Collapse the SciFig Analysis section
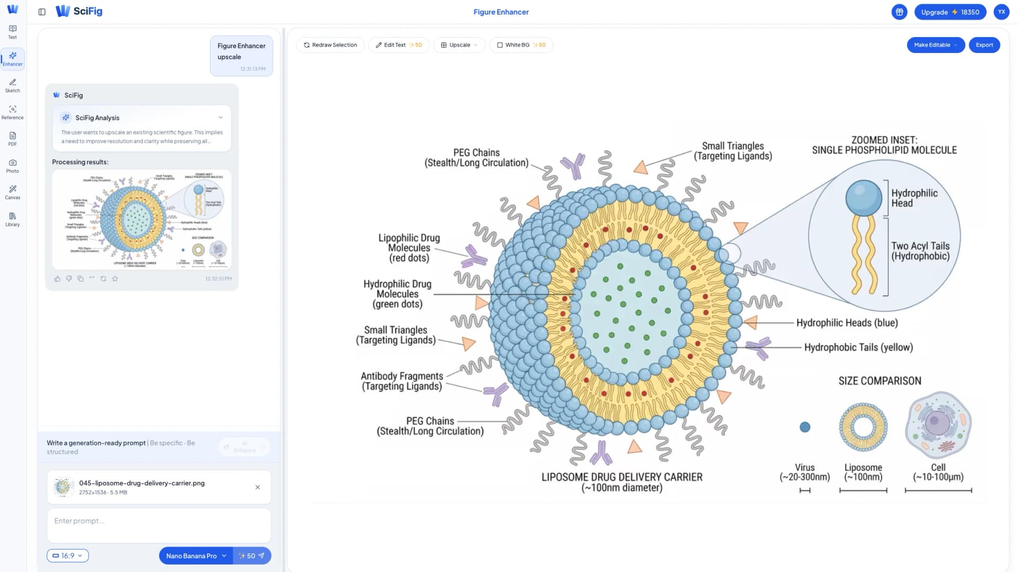Viewport: 1018px width, 572px height. click(221, 118)
